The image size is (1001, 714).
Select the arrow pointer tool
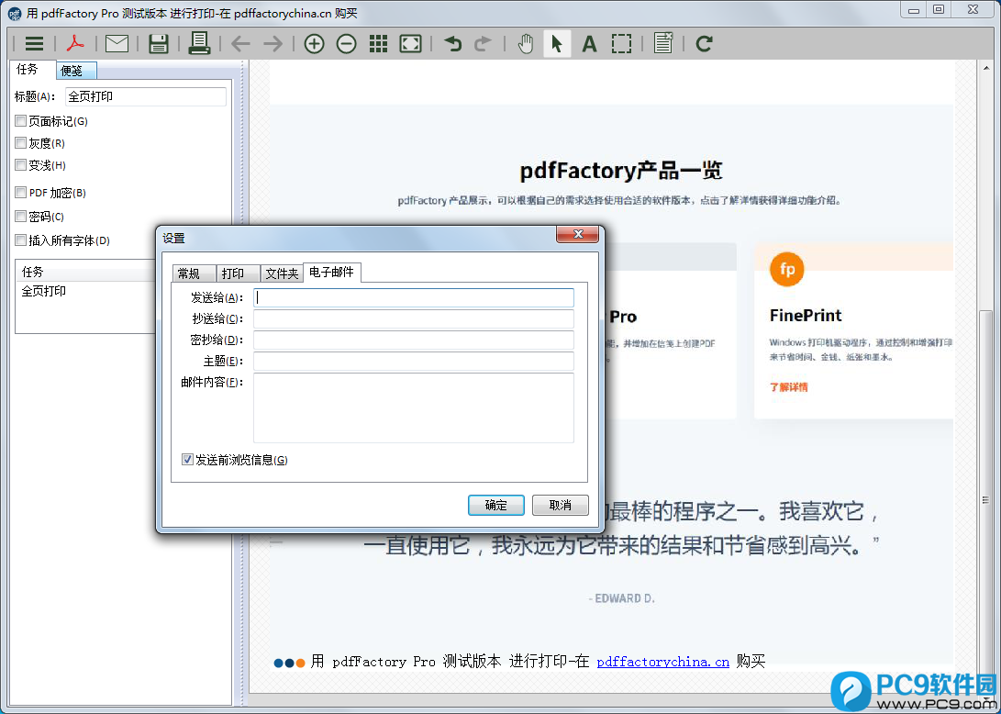[557, 43]
